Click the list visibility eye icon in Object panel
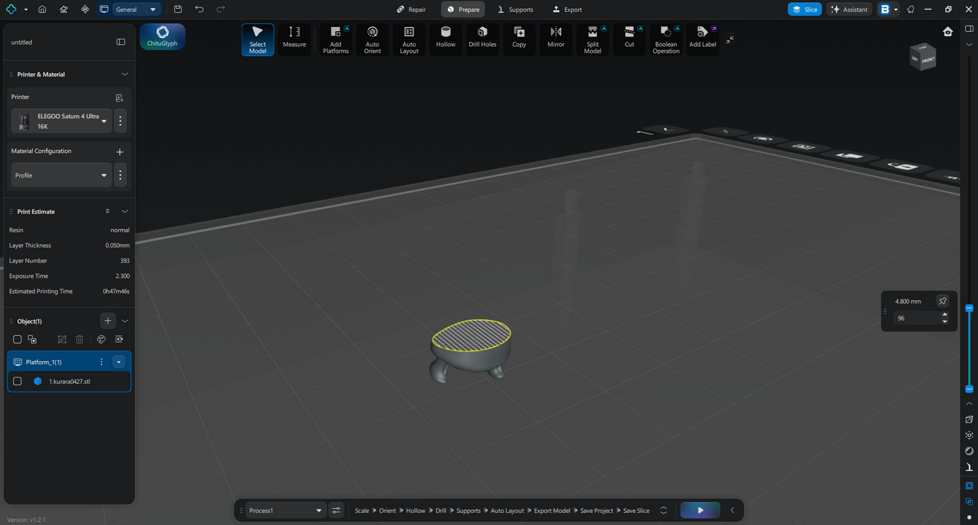 [x=119, y=339]
